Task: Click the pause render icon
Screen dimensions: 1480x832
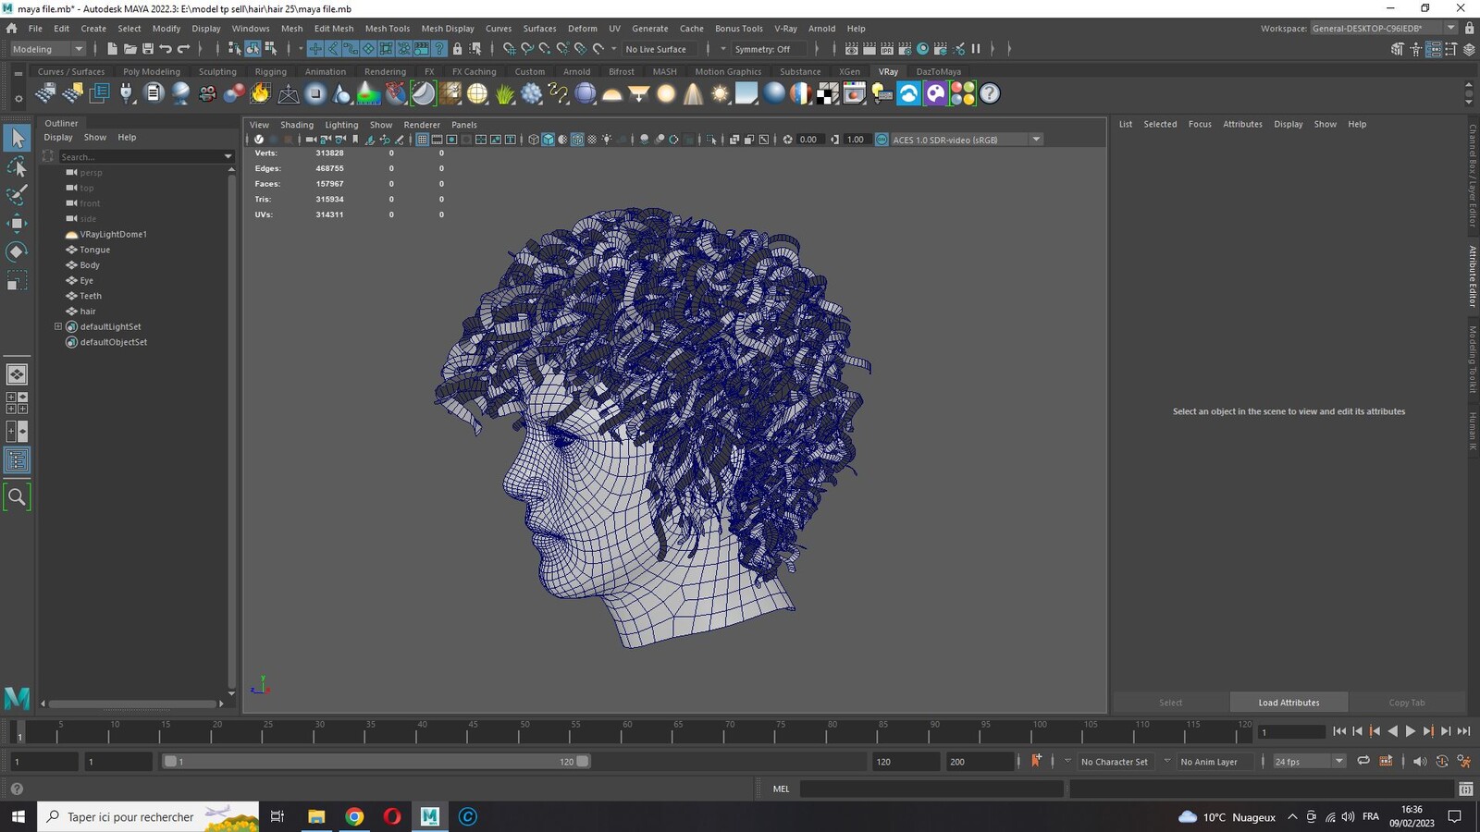Action: tap(976, 49)
